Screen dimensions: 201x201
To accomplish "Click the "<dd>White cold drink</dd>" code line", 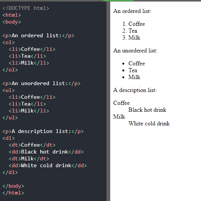I will point(48,166).
